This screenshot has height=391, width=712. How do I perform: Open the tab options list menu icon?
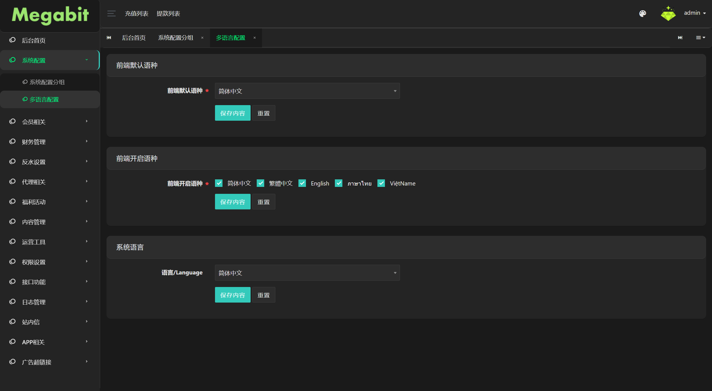click(701, 38)
